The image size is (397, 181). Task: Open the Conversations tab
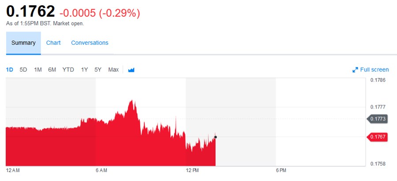point(90,43)
